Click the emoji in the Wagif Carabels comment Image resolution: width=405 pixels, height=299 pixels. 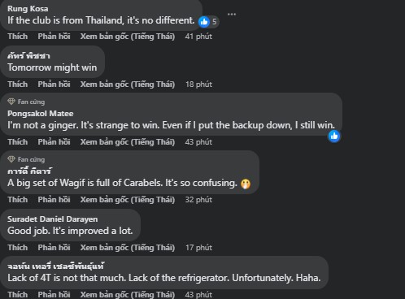246,184
